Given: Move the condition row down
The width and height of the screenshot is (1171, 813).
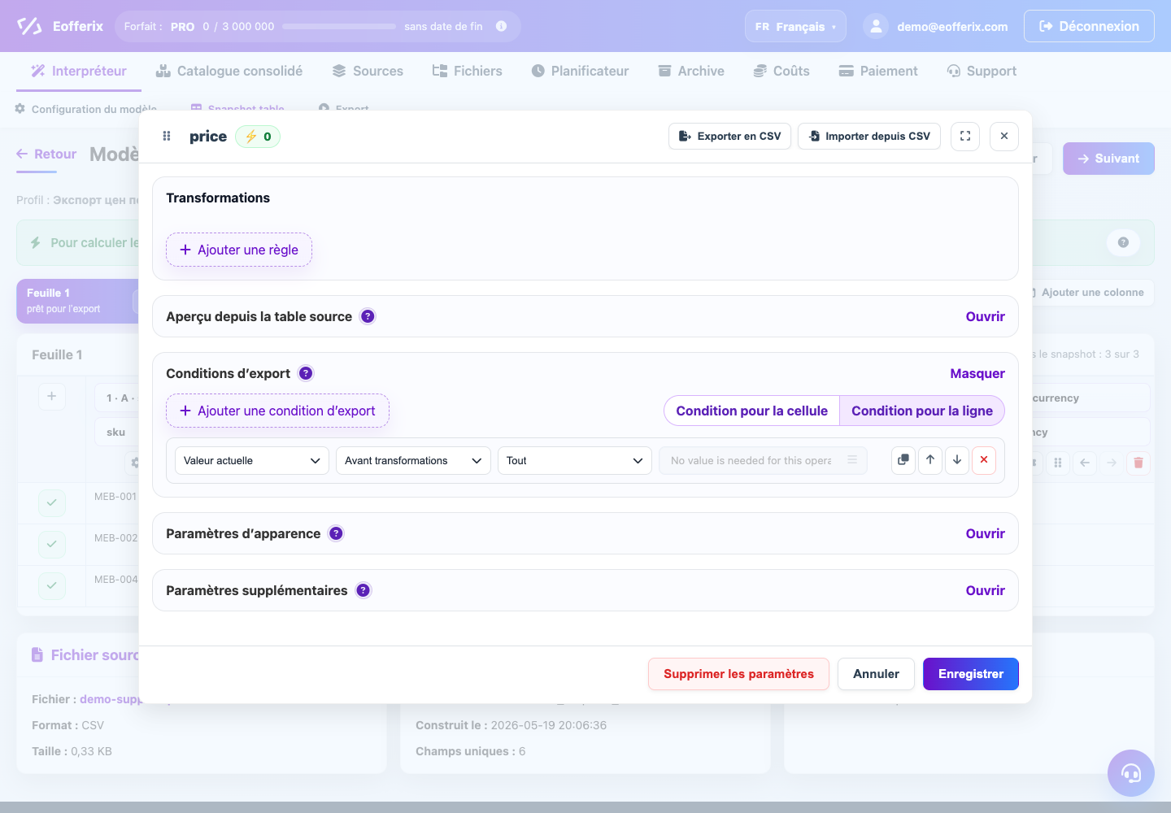Looking at the screenshot, I should [957, 460].
